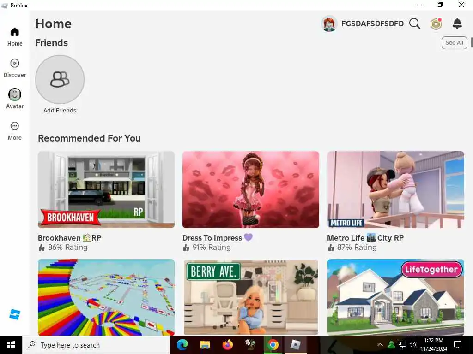Open File Explorer from taskbar
Viewport: 473px width, 354px height.
coord(205,345)
